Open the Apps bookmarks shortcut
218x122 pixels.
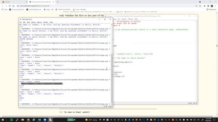(4, 9)
